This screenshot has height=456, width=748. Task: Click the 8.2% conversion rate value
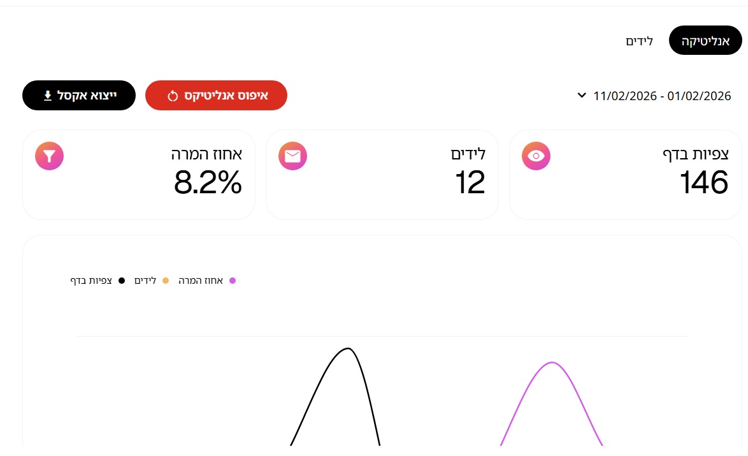click(208, 182)
